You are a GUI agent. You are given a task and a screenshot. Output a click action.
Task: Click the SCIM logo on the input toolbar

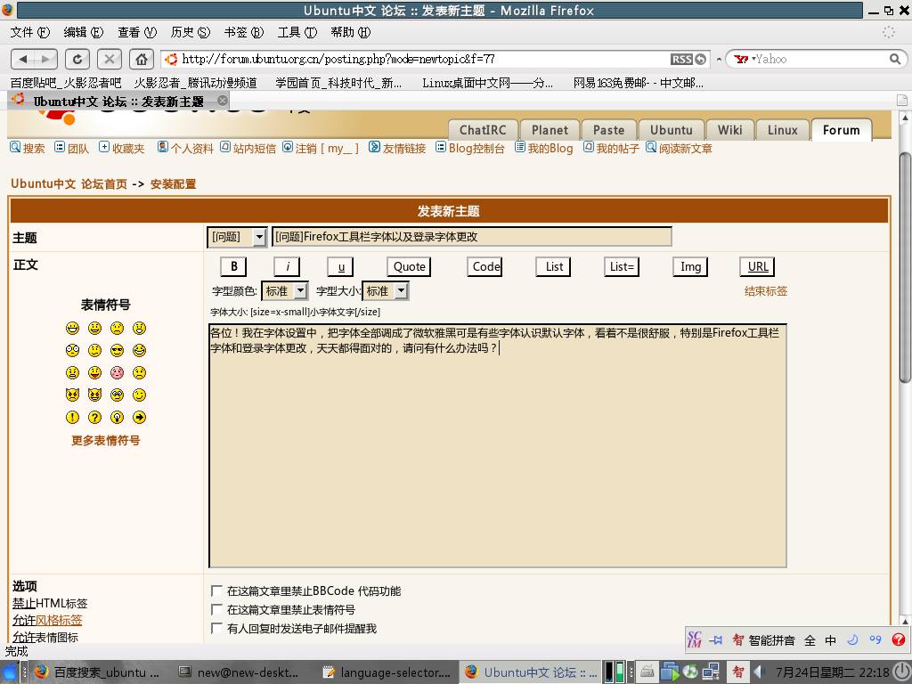[x=695, y=639]
